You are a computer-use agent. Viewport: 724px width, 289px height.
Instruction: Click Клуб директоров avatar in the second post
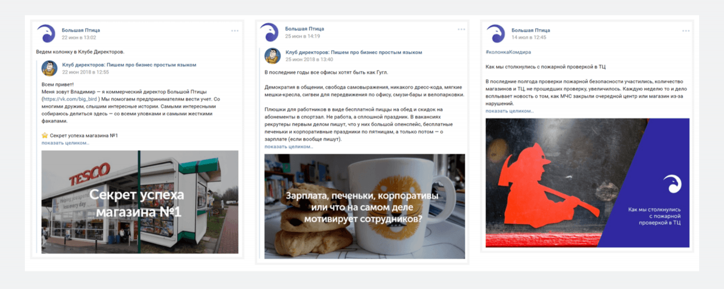272,56
